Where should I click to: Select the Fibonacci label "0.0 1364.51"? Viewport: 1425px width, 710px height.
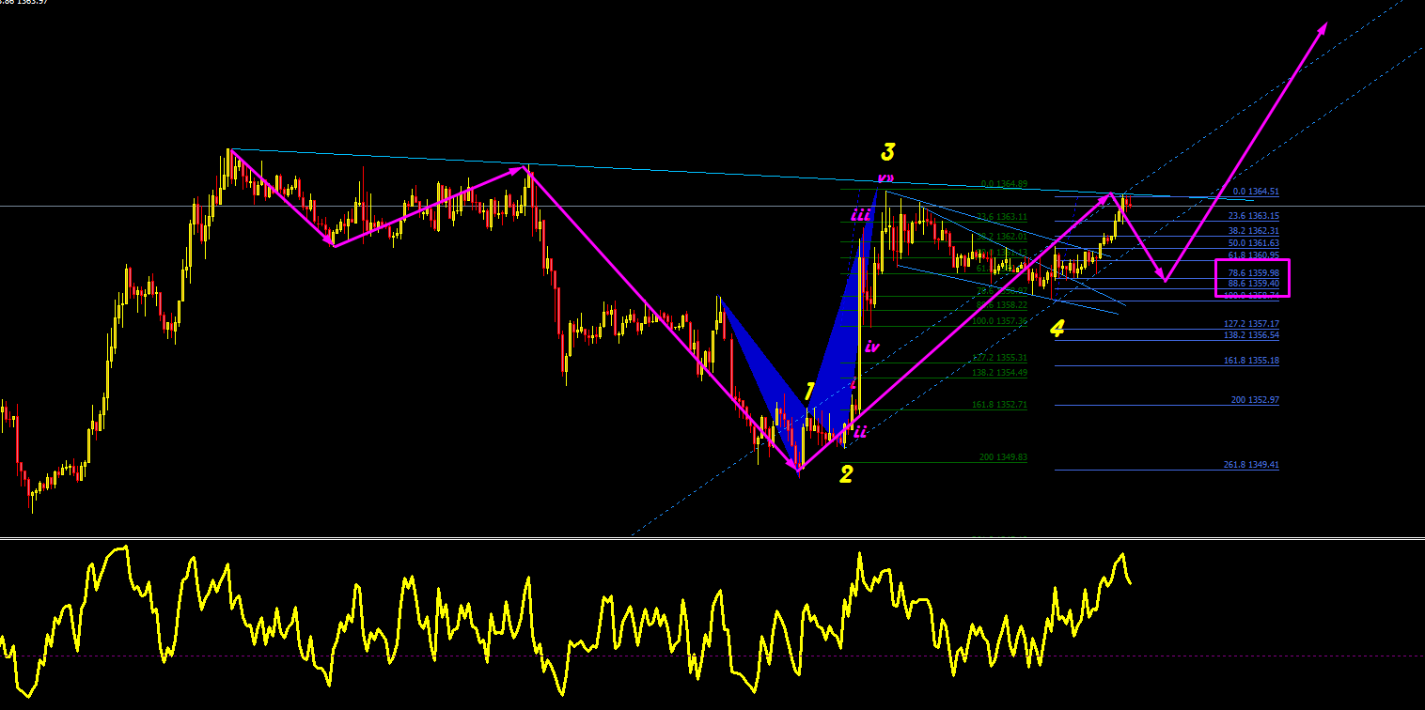point(1256,192)
